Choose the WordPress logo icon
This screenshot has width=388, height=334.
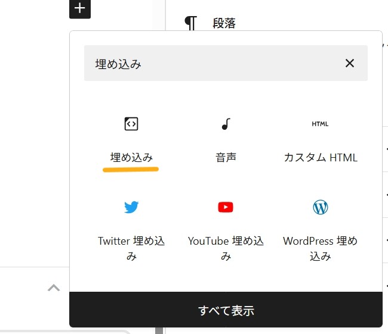tap(320, 207)
